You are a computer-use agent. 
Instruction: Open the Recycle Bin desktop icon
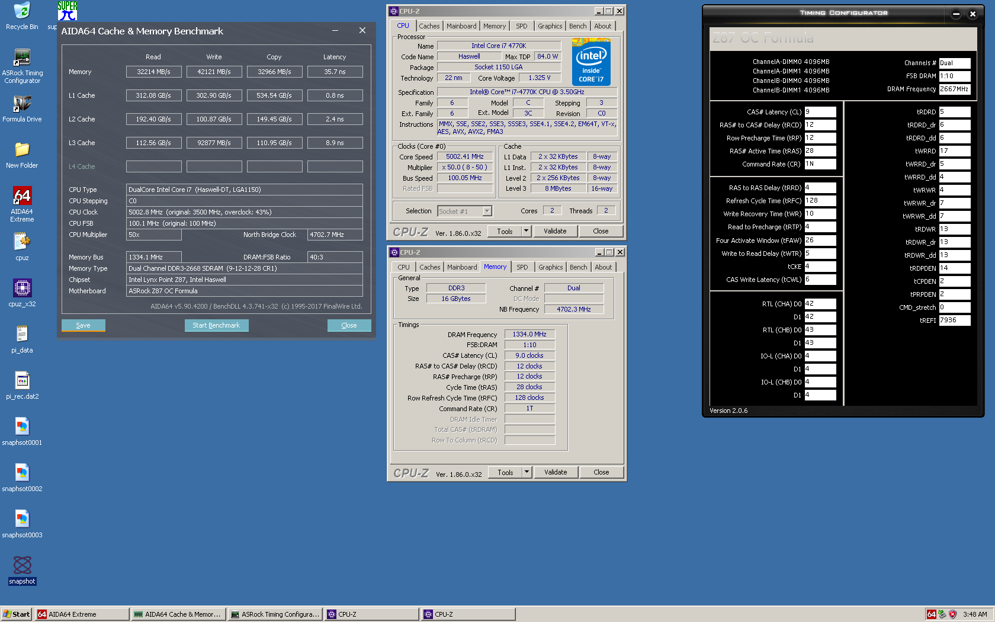[x=22, y=16]
